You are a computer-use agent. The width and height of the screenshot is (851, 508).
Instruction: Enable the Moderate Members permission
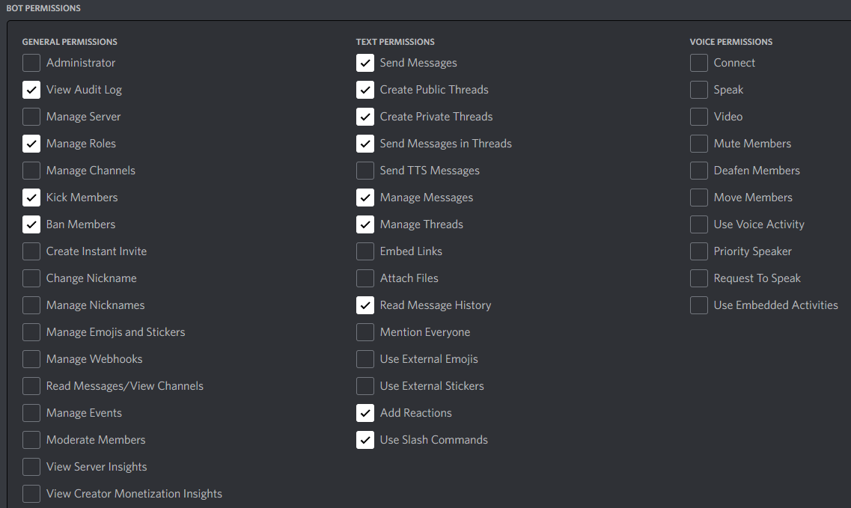pos(31,440)
